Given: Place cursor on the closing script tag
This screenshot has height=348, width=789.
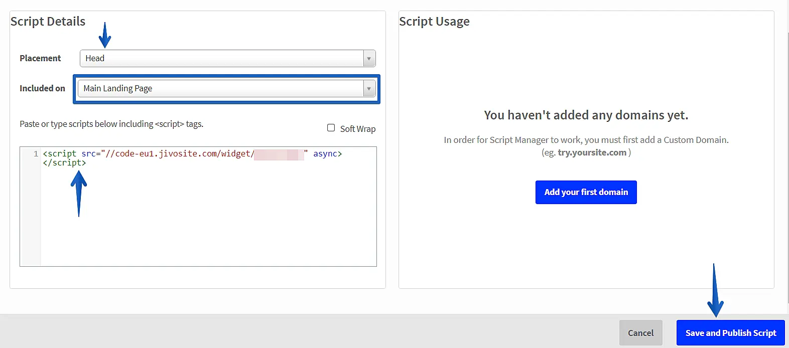Looking at the screenshot, I should (x=64, y=163).
